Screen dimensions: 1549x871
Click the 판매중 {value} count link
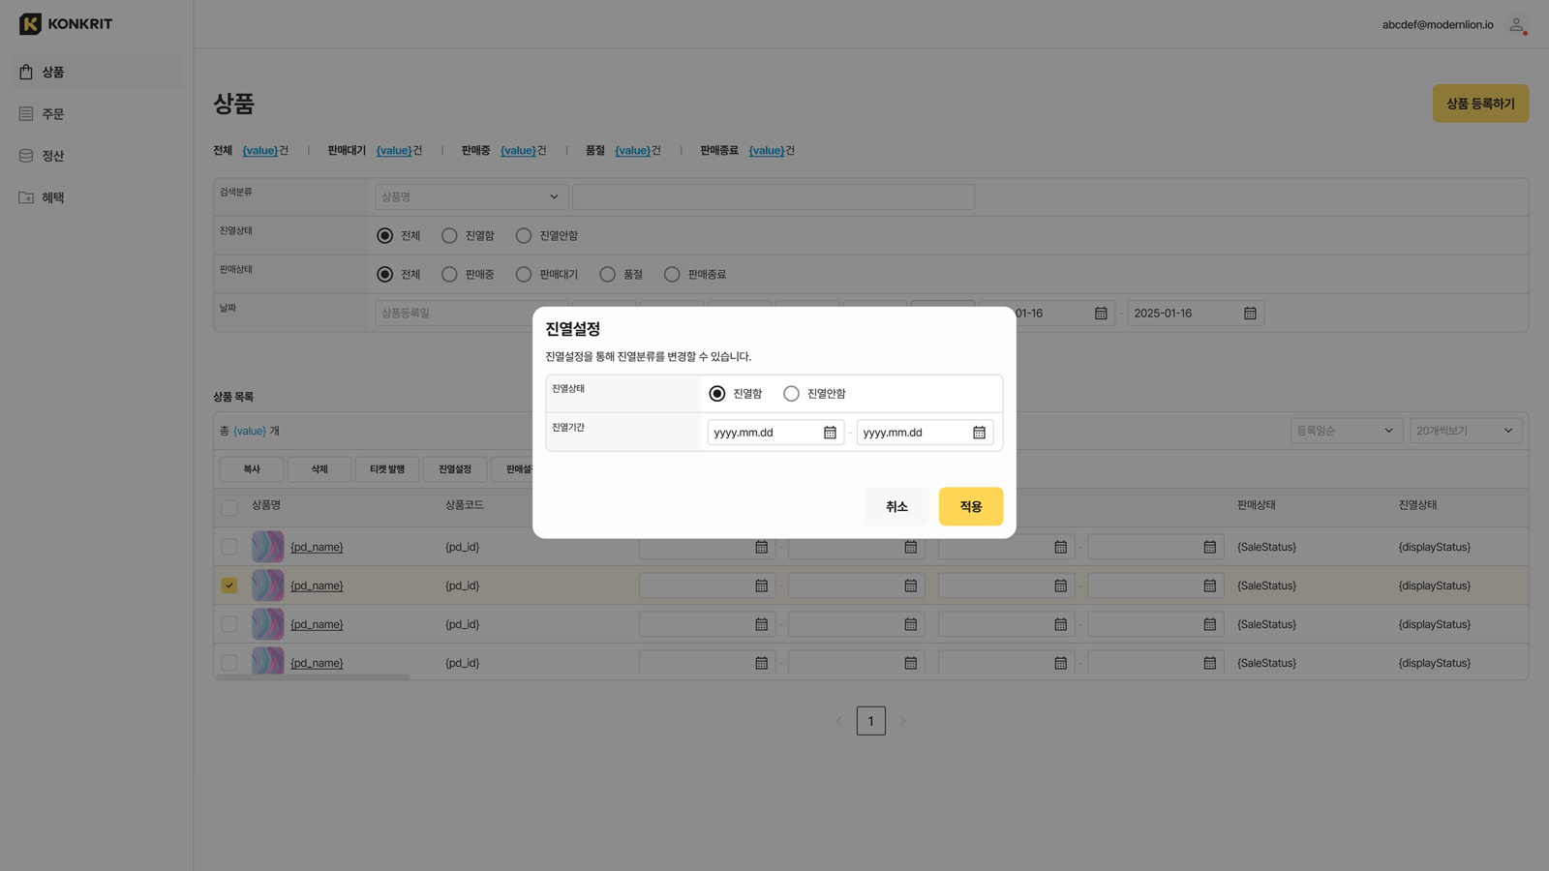518,151
